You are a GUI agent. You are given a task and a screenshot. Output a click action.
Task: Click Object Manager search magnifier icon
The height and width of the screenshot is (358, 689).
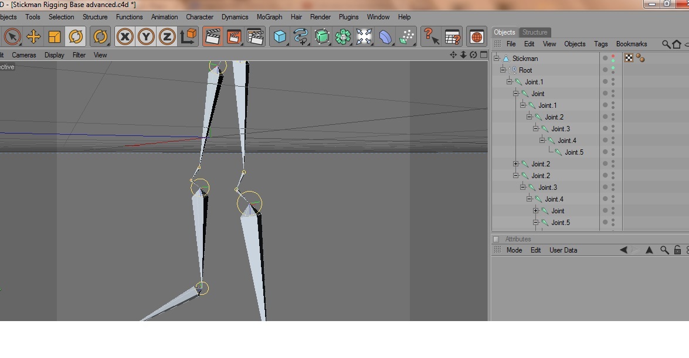tap(666, 44)
